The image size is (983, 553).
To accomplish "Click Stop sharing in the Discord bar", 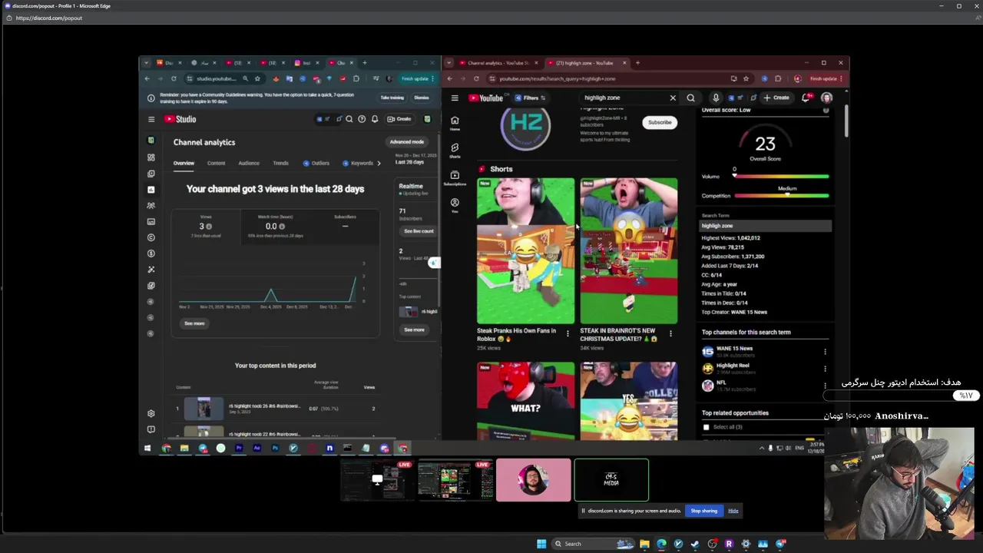I will (x=703, y=511).
